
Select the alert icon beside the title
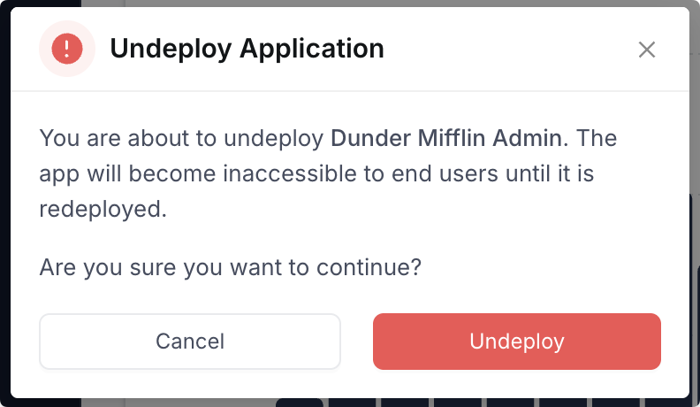(x=67, y=49)
